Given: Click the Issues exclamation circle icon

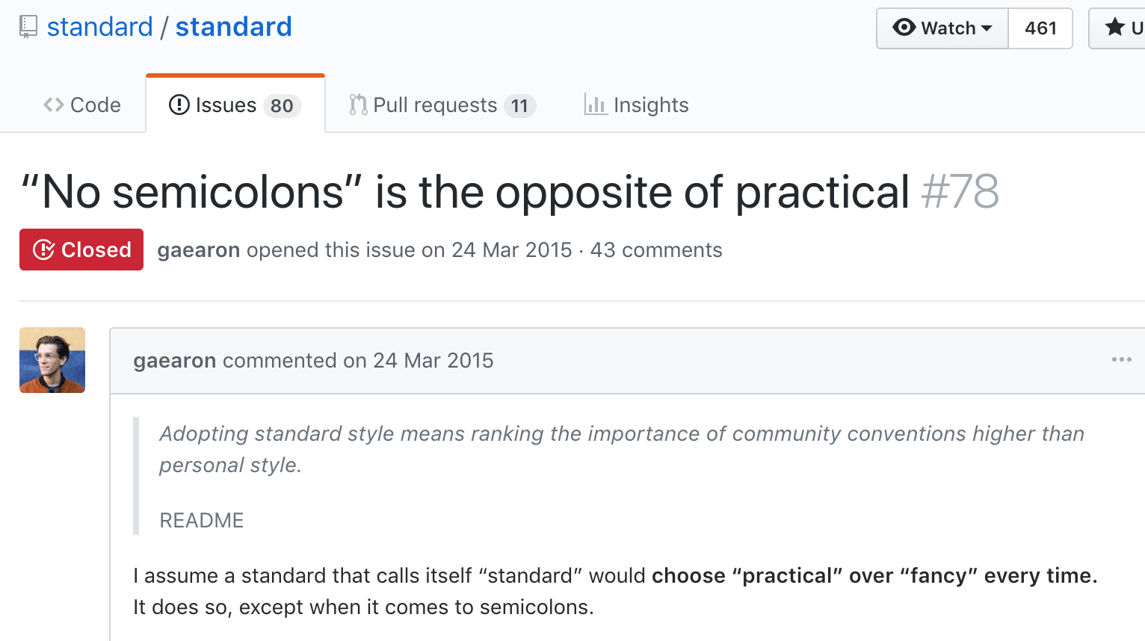Looking at the screenshot, I should pyautogui.click(x=179, y=105).
